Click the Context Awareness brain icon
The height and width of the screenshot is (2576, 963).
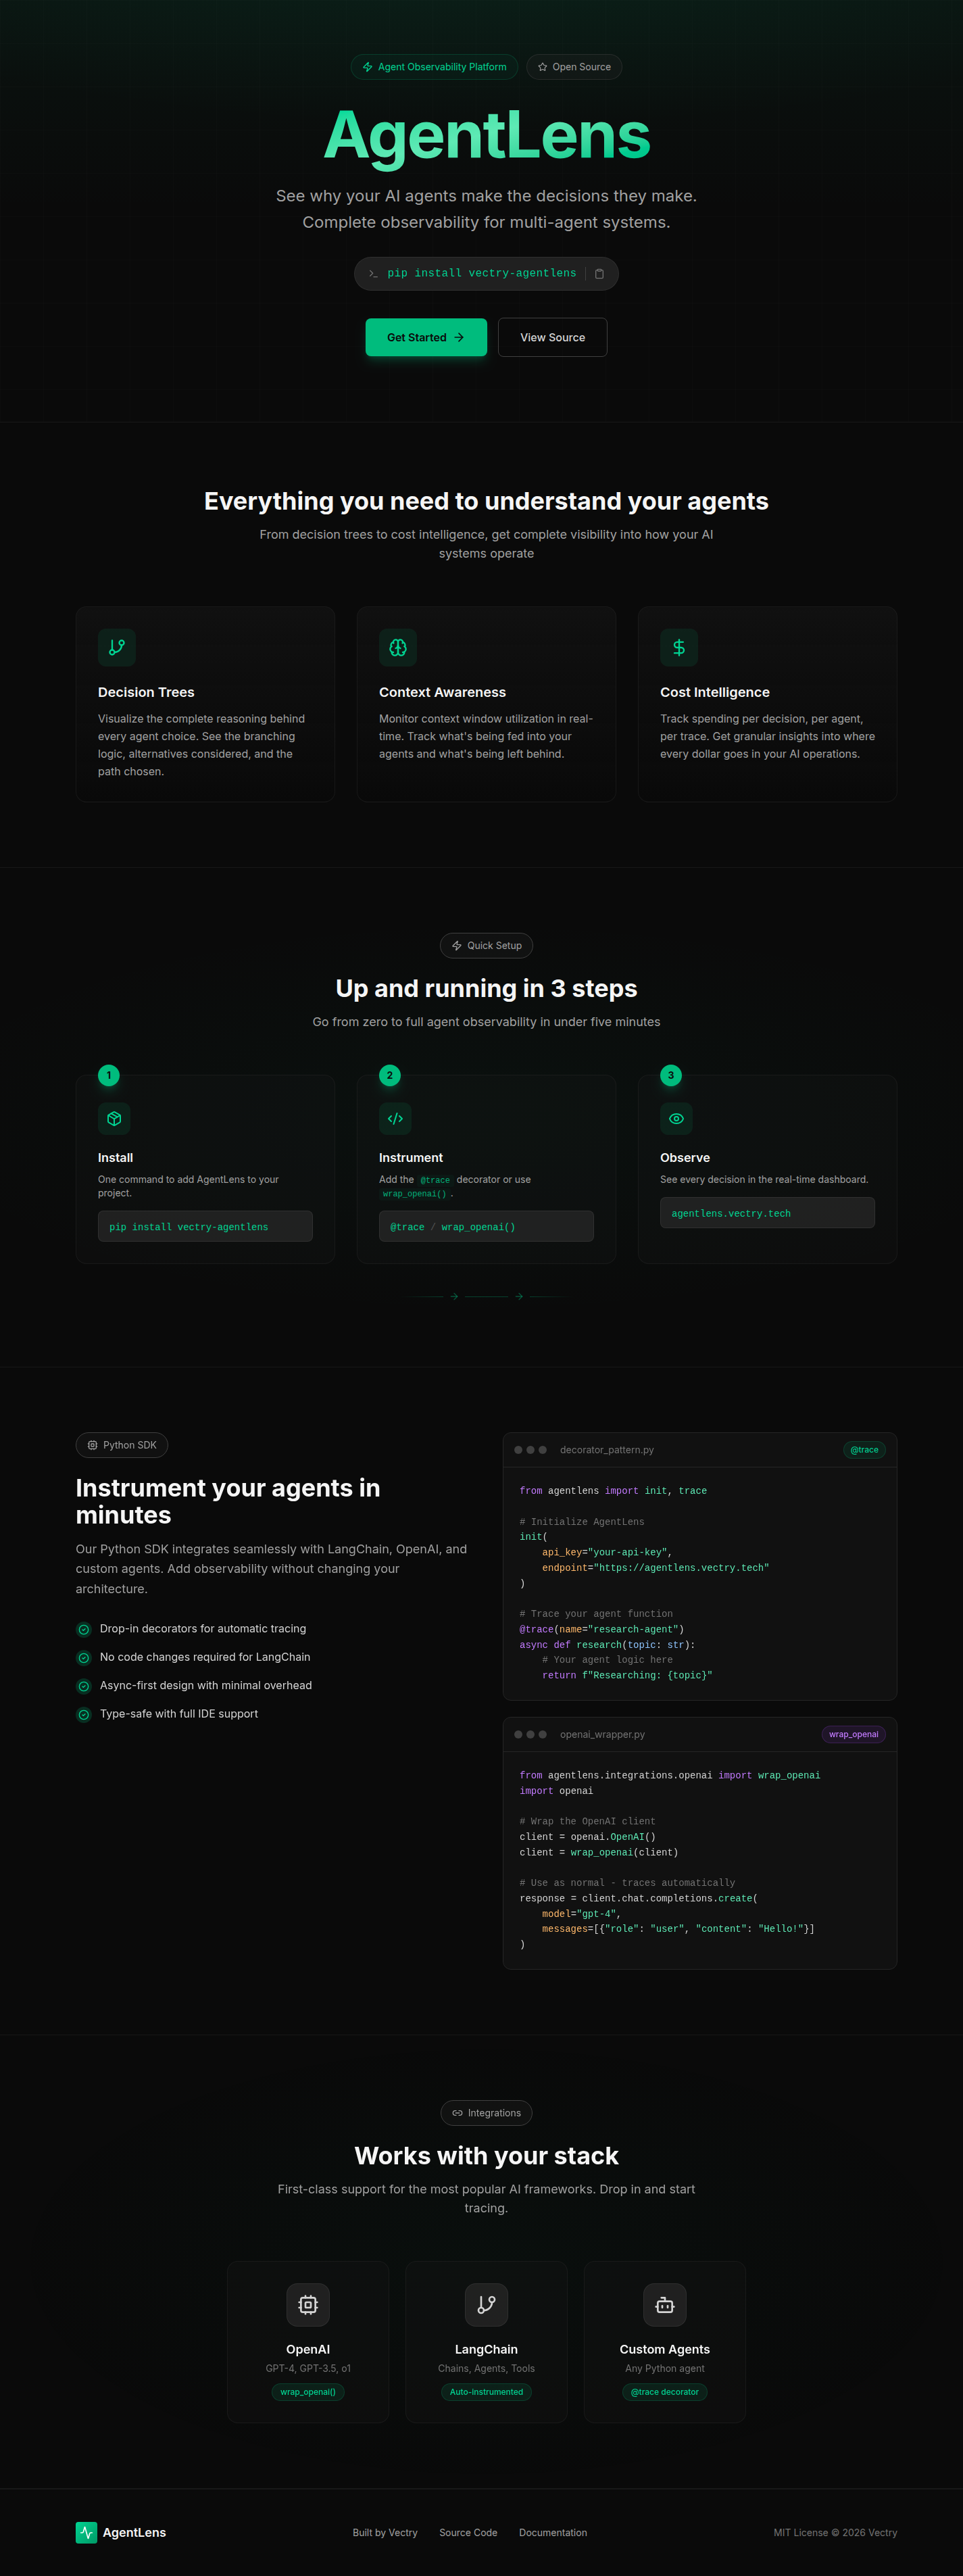(398, 647)
